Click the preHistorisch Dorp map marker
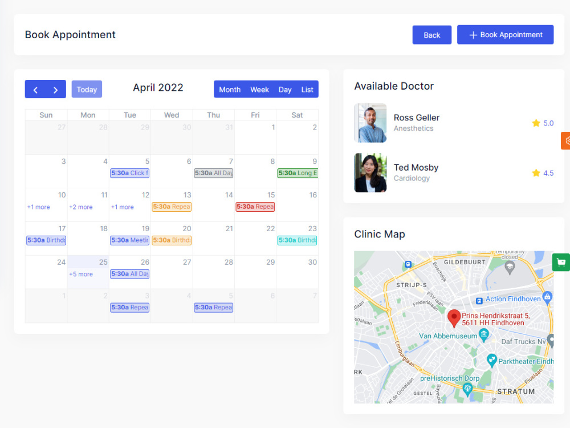 coord(468,389)
